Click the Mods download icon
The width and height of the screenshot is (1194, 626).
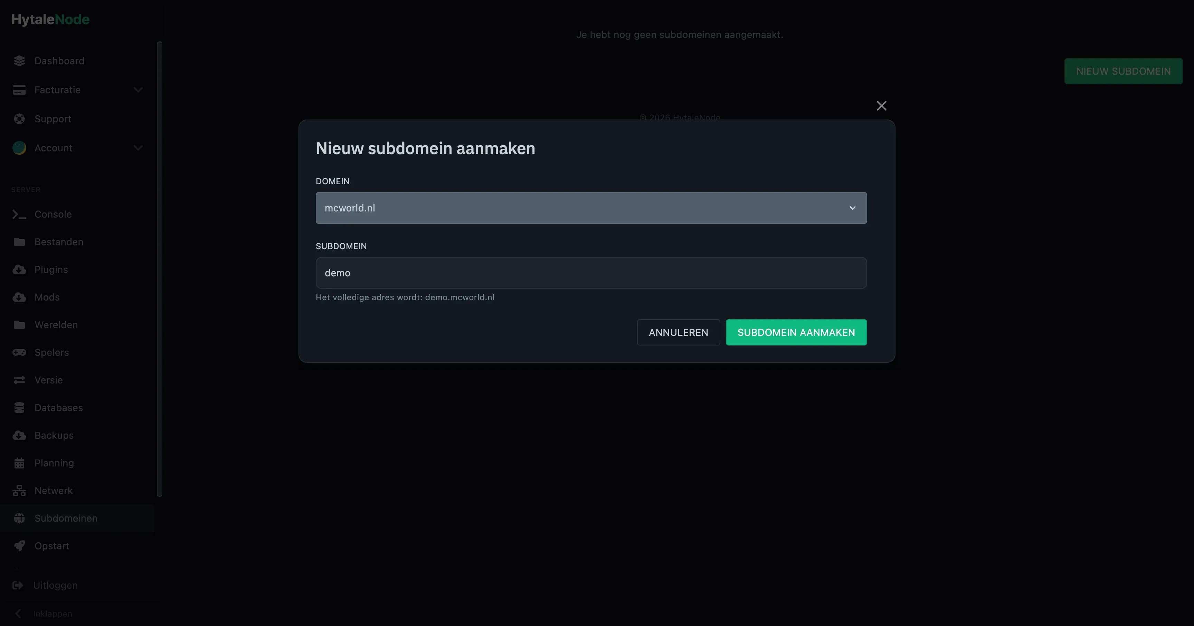coord(19,297)
